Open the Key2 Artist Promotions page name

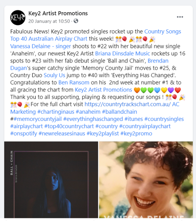[x=58, y=14]
